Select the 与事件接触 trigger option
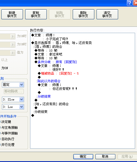 [9, 133]
